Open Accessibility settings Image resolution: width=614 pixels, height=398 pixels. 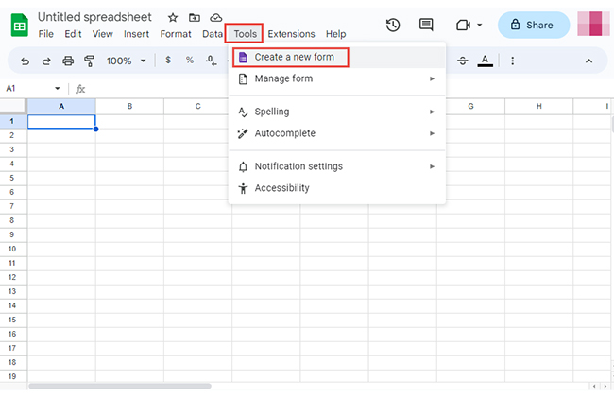coord(337,188)
